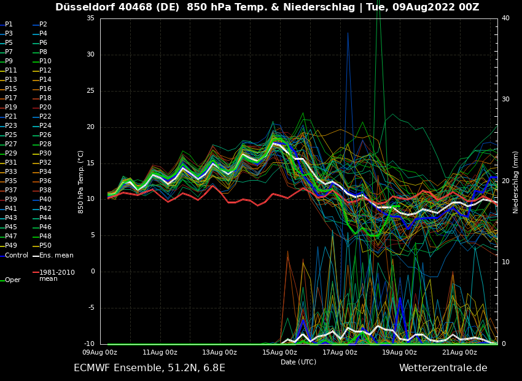522x381 pixels.
Task: Click the 21Aug 00z date tick label
Action: click(x=459, y=353)
